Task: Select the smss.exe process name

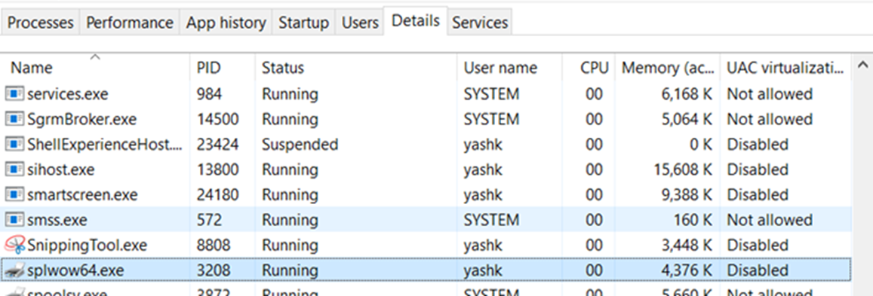Action: (57, 220)
